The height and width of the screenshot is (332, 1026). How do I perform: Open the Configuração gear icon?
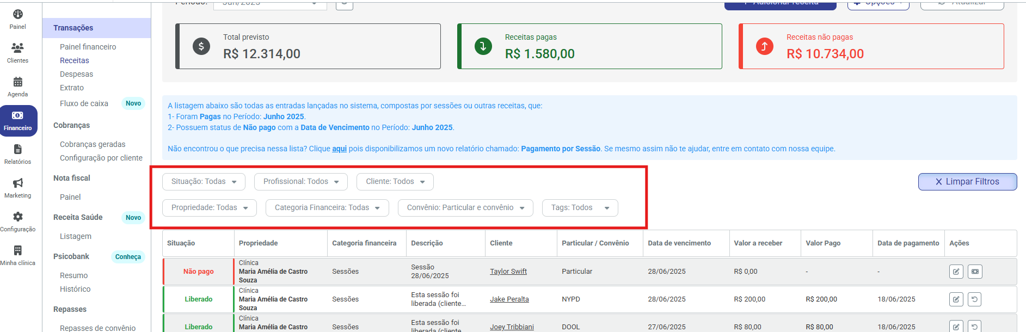[18, 217]
